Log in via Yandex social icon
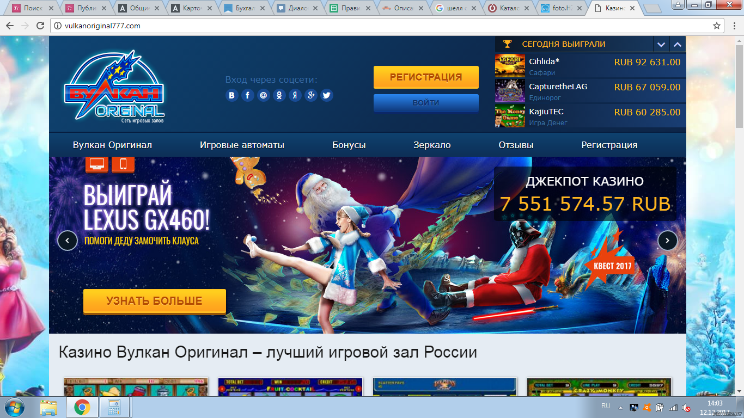This screenshot has height=418, width=744. (295, 95)
